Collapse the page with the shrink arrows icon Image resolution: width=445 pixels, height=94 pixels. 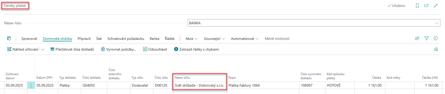point(436,6)
